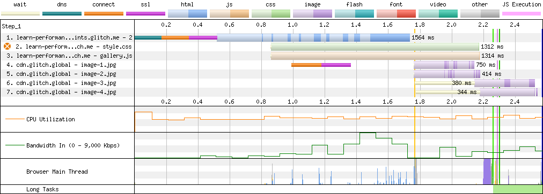Click the CPU Utilization label
The width and height of the screenshot is (543, 194).
50,119
